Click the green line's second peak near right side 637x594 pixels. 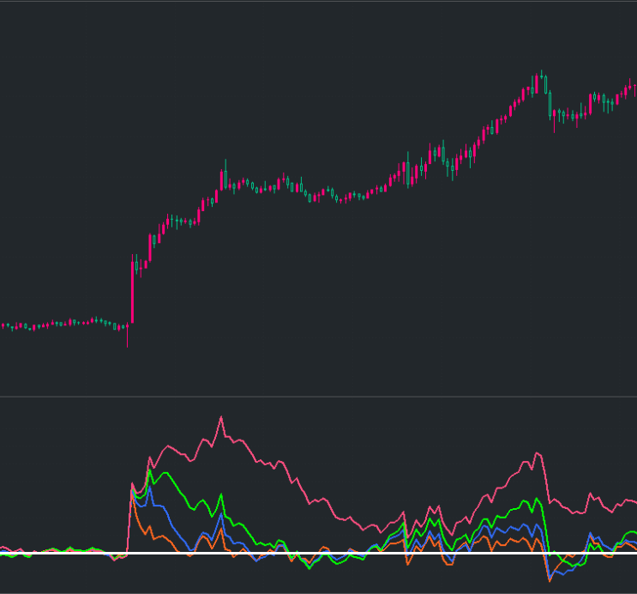click(x=536, y=500)
